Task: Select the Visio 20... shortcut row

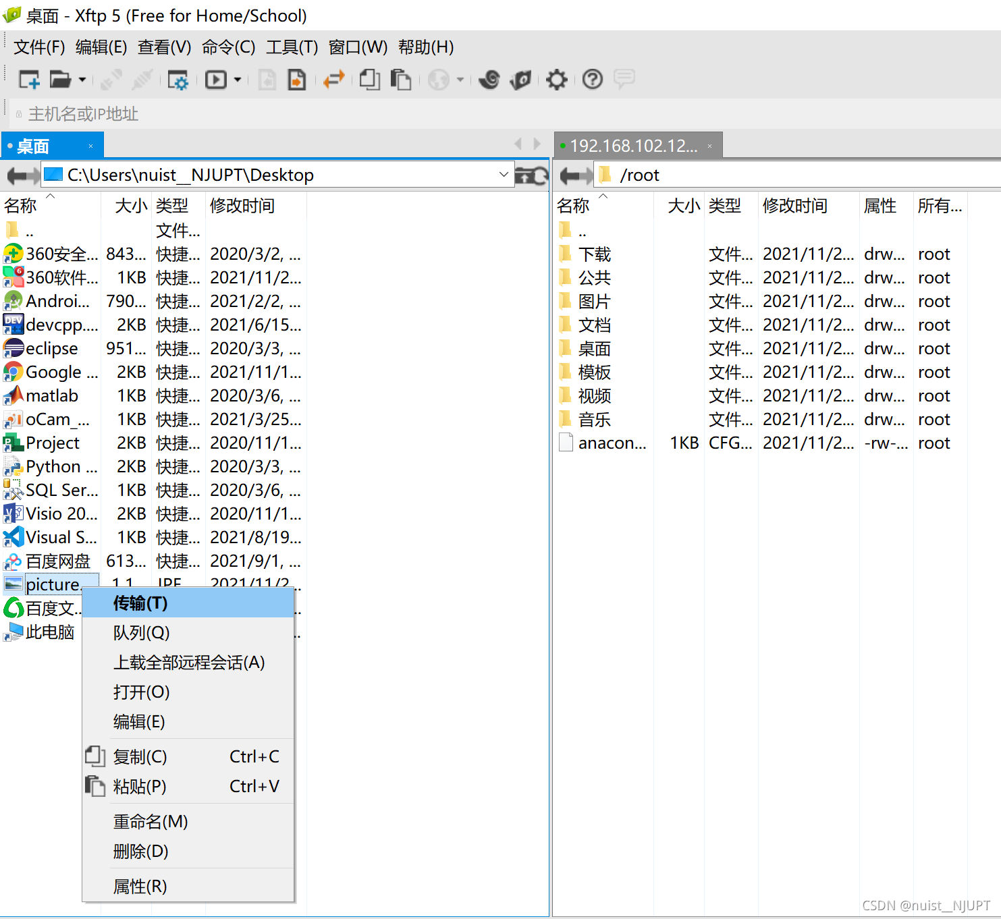Action: point(153,514)
